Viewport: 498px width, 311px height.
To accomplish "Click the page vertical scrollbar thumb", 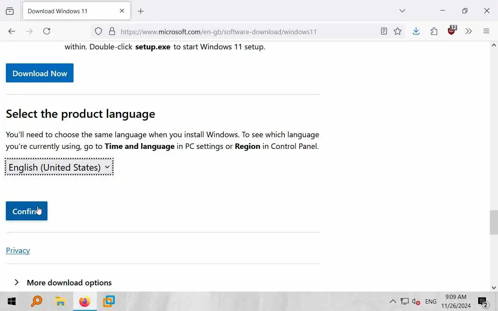I will tap(494, 222).
